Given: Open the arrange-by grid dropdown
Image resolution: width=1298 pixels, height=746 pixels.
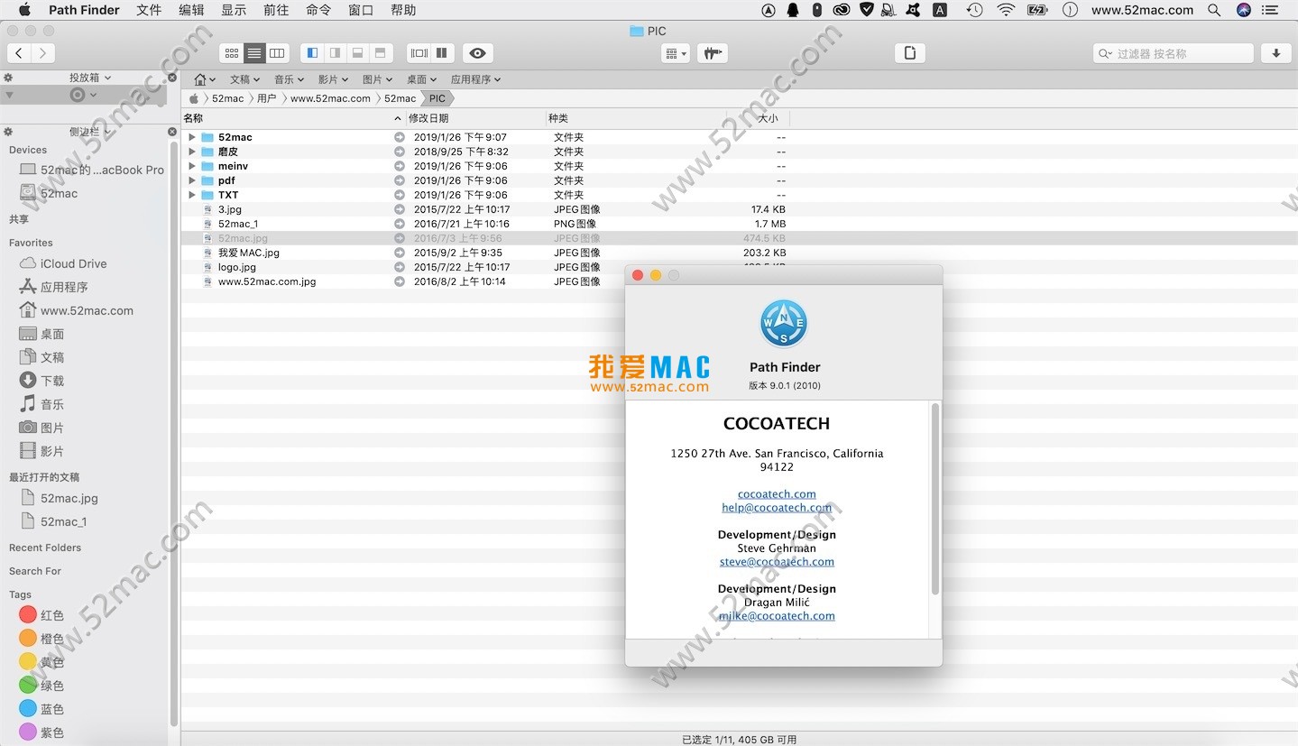Looking at the screenshot, I should point(676,53).
